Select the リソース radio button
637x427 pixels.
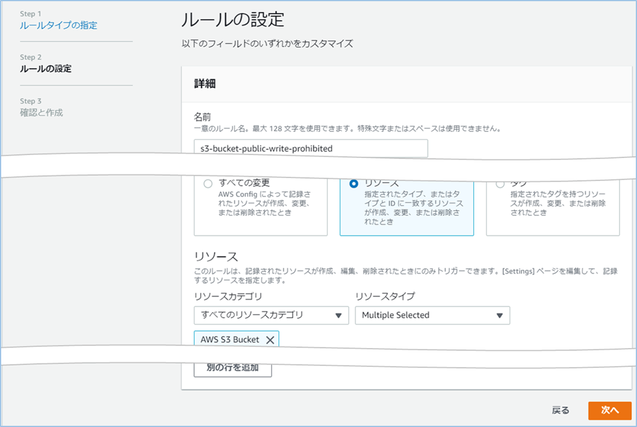pyautogui.click(x=354, y=184)
